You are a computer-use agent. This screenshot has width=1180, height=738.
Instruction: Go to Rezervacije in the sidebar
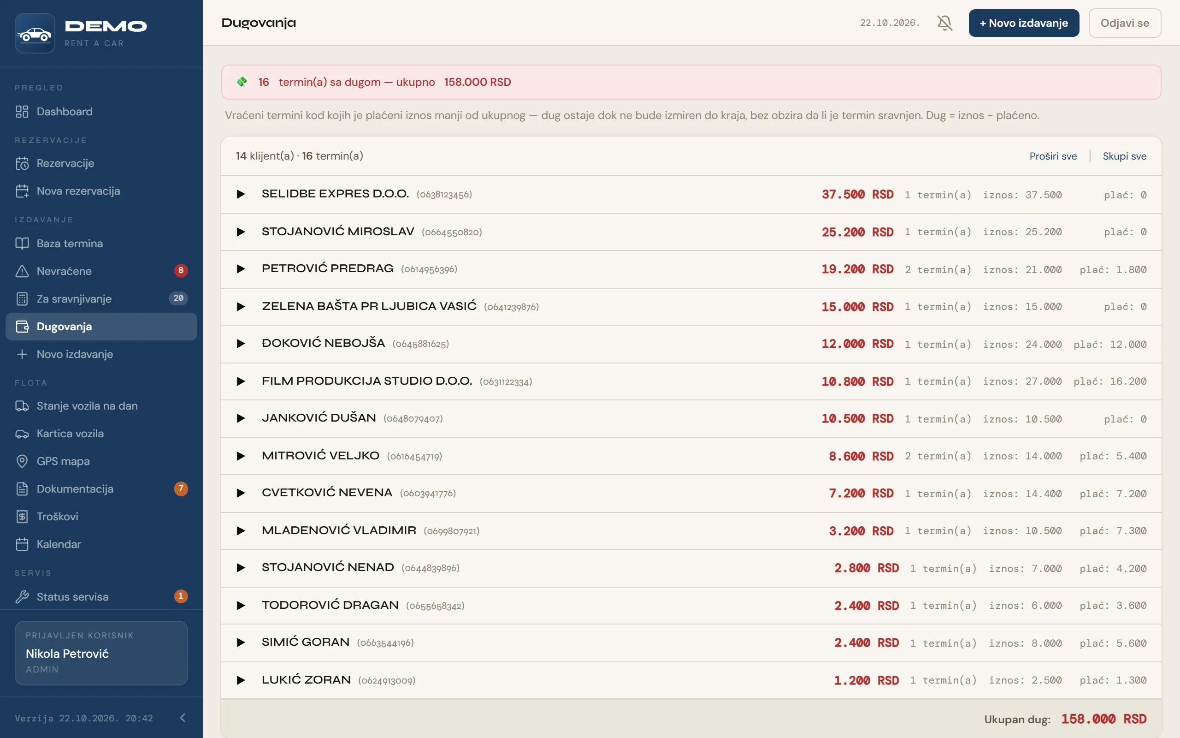[101, 163]
